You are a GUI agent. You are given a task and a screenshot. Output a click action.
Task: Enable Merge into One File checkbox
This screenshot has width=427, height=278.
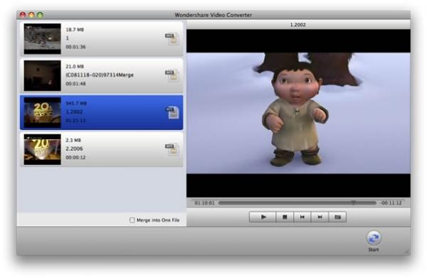(132, 220)
